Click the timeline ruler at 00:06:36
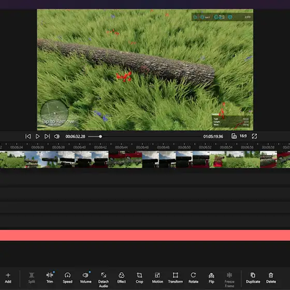Image resolution: width=290 pixels, height=290 pixels. point(37,148)
